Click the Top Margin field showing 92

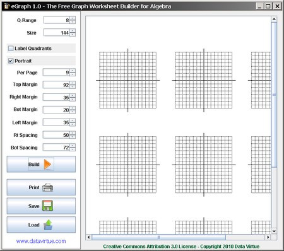56,85
